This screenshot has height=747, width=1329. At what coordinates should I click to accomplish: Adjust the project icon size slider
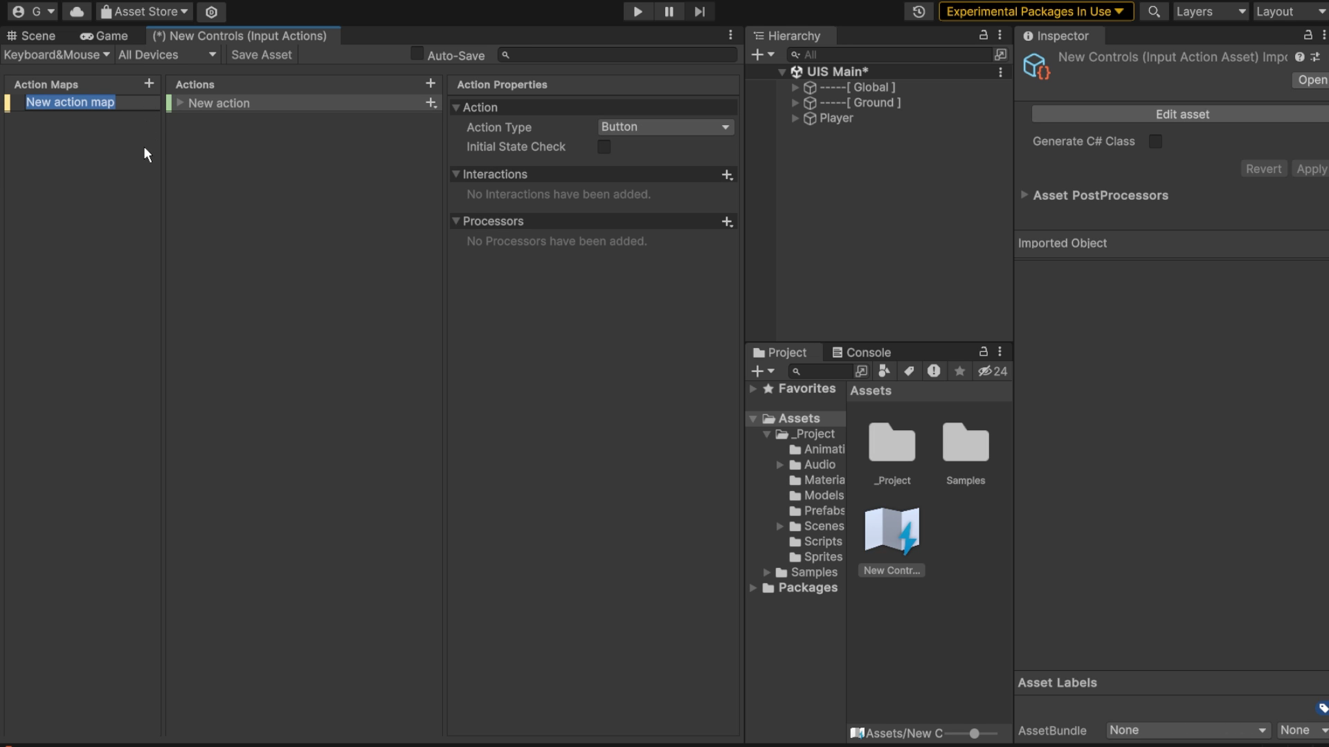click(x=974, y=733)
